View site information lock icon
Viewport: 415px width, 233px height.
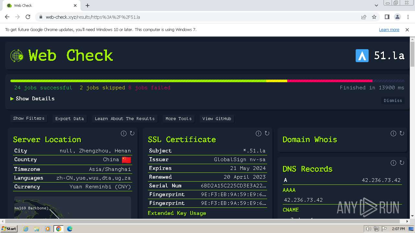coord(41,17)
